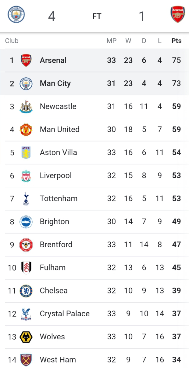Tap the Man United crest icon
Screen dimensions: 189x368
[x=26, y=130]
